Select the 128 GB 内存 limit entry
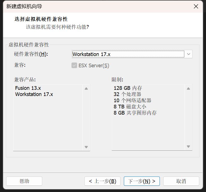 [x=128, y=88]
